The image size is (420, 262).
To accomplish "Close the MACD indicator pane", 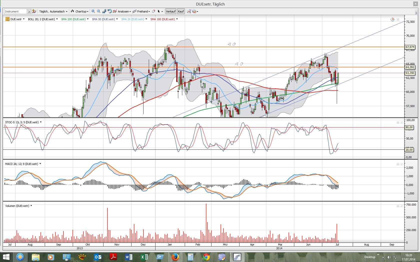I will click(x=402, y=164).
